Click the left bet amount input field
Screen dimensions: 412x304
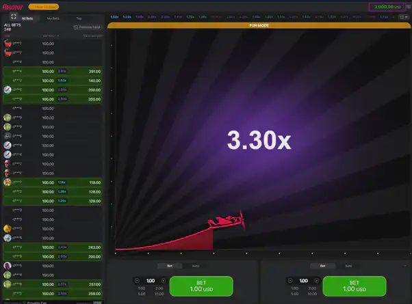[150, 281]
